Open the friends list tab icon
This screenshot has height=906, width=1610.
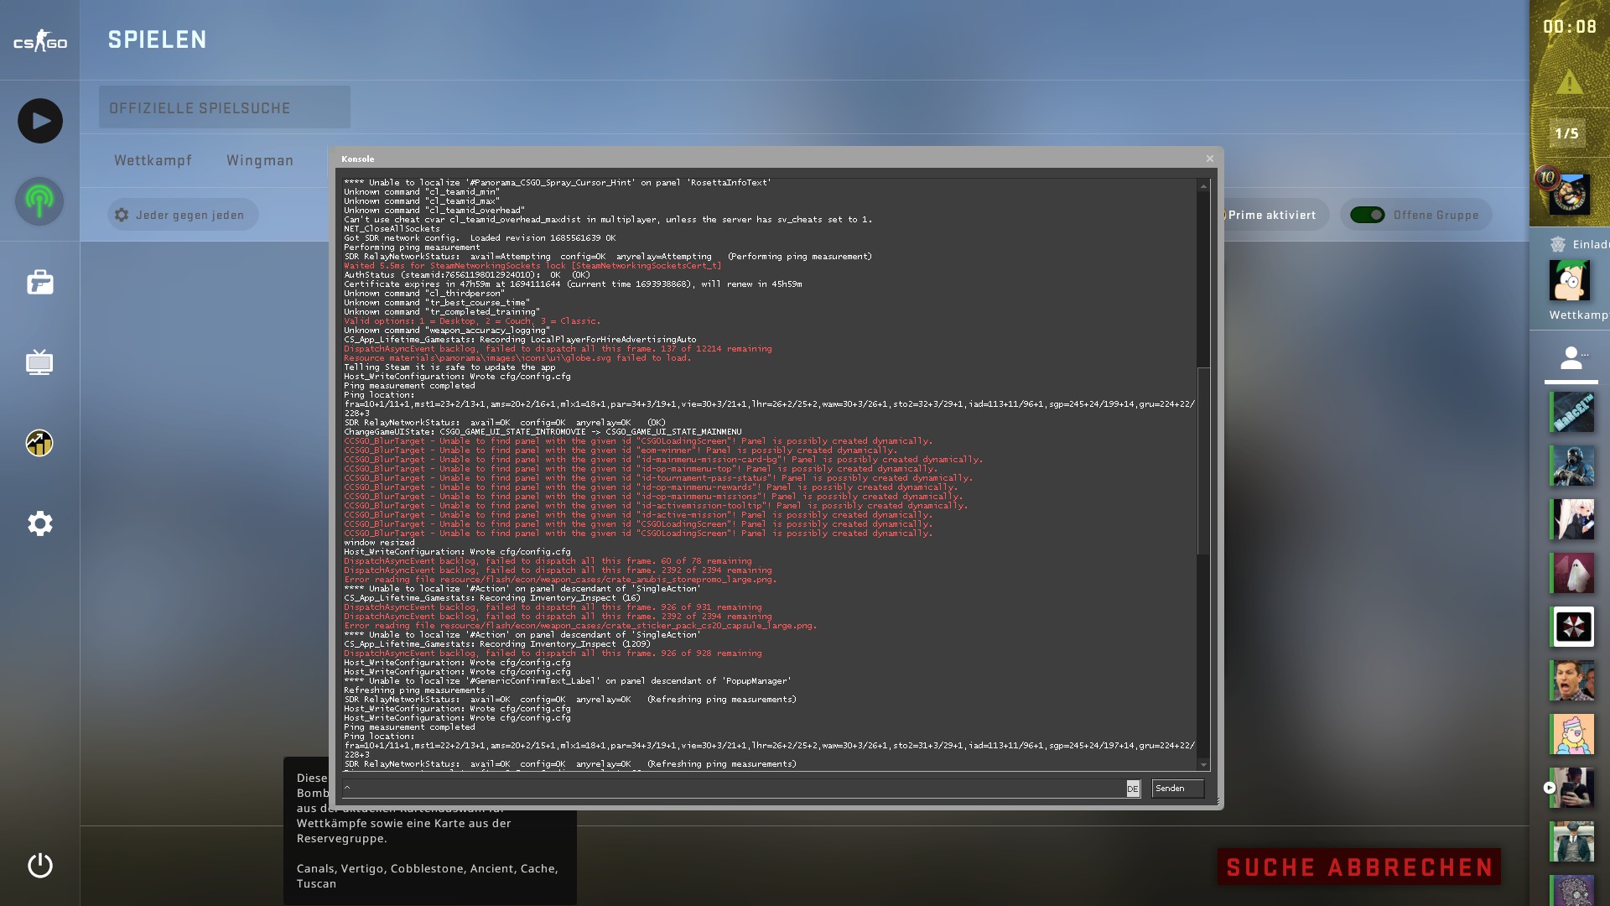[x=1571, y=359]
